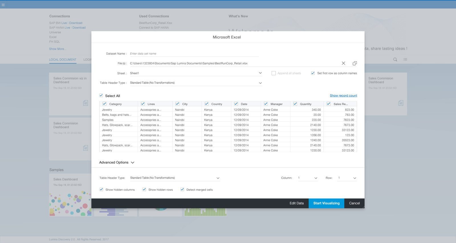Click the search icon in background window
456x243 pixels.
tap(395, 59)
